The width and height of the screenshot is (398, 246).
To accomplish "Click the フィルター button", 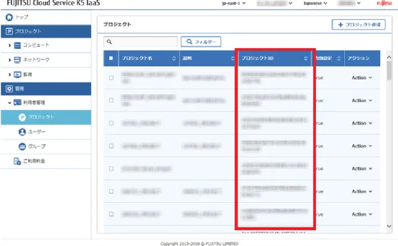I will pyautogui.click(x=201, y=41).
